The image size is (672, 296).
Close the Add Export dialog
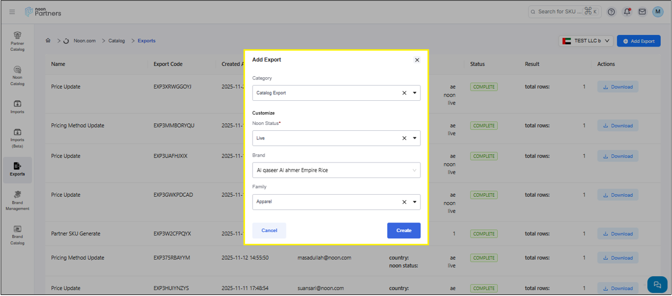[x=417, y=60]
